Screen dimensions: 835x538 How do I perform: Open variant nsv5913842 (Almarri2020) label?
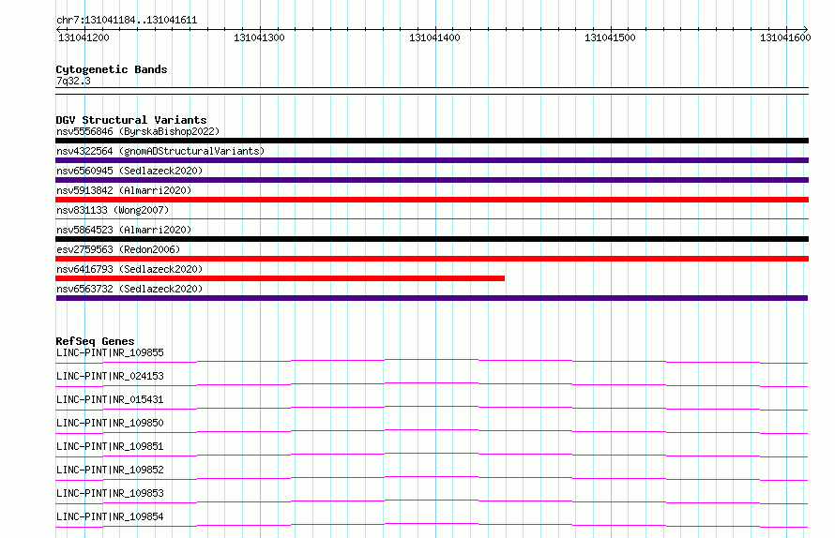124,190
